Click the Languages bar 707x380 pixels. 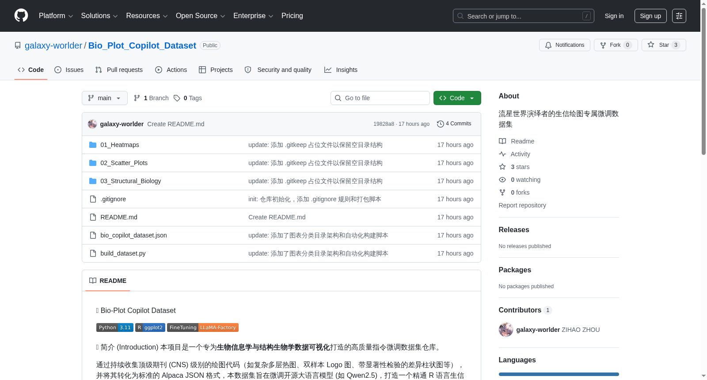559,374
